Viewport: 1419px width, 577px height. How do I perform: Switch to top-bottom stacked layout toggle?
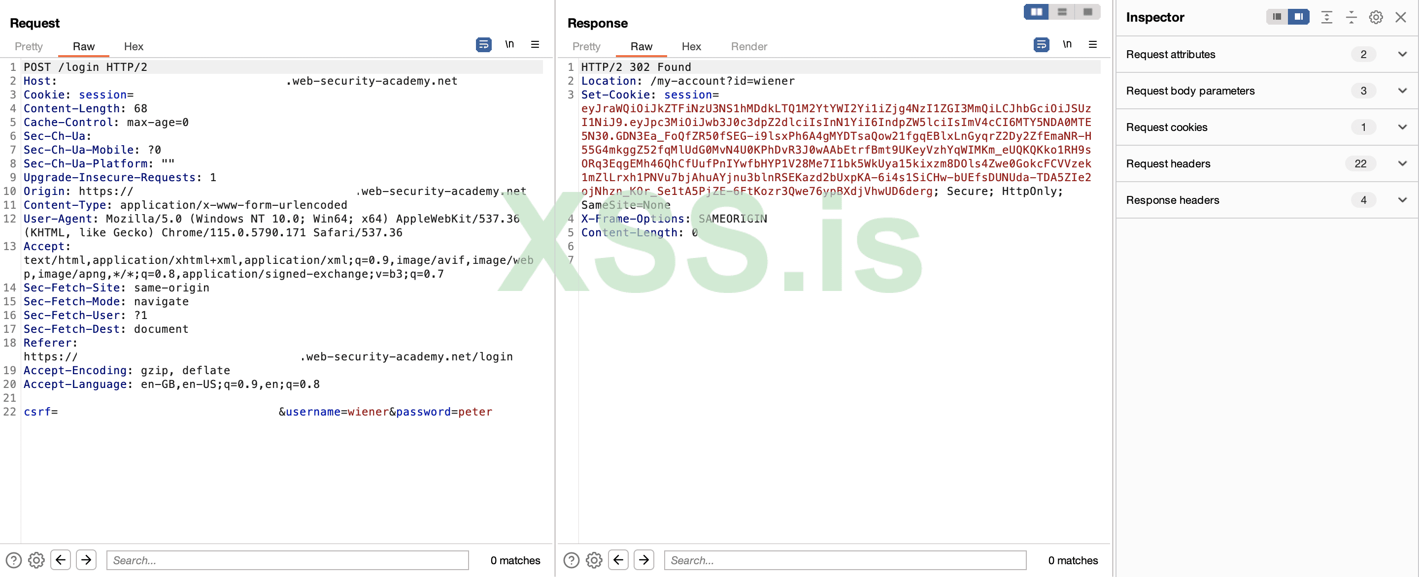(1061, 12)
